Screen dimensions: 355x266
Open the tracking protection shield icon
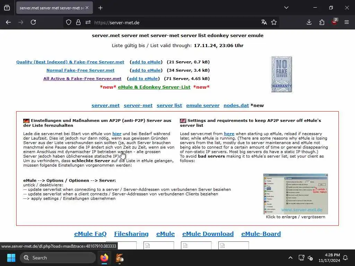69,22
